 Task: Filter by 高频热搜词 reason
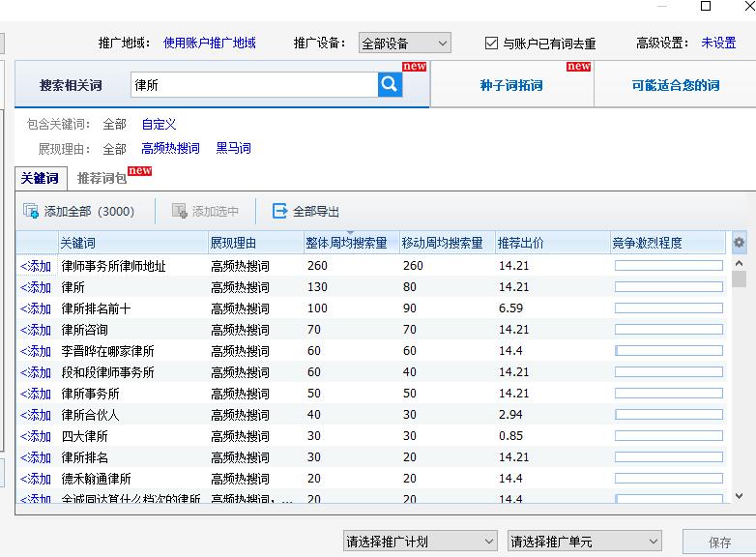(170, 148)
